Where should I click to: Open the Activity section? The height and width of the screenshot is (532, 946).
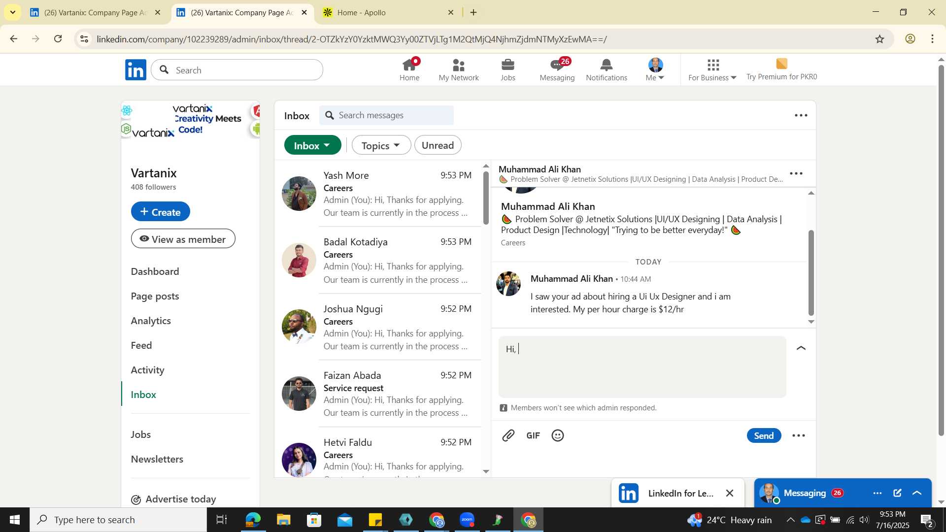pos(147,370)
